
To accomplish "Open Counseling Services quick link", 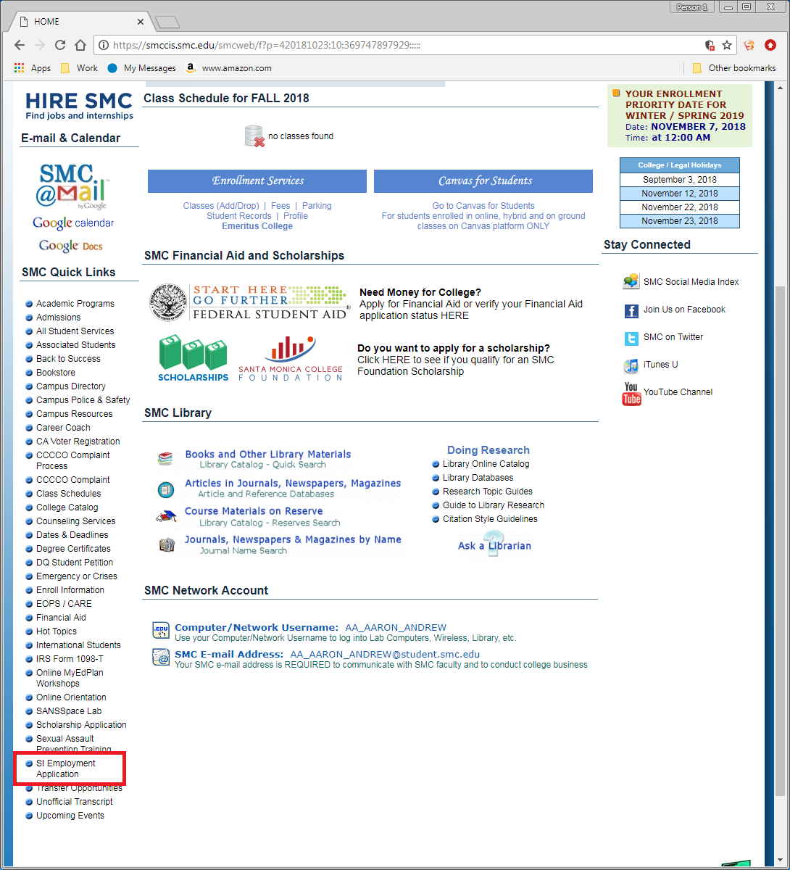I will coord(76,521).
